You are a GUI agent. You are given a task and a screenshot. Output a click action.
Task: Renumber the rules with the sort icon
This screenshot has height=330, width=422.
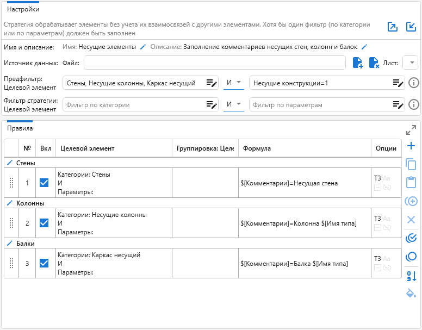(412, 276)
